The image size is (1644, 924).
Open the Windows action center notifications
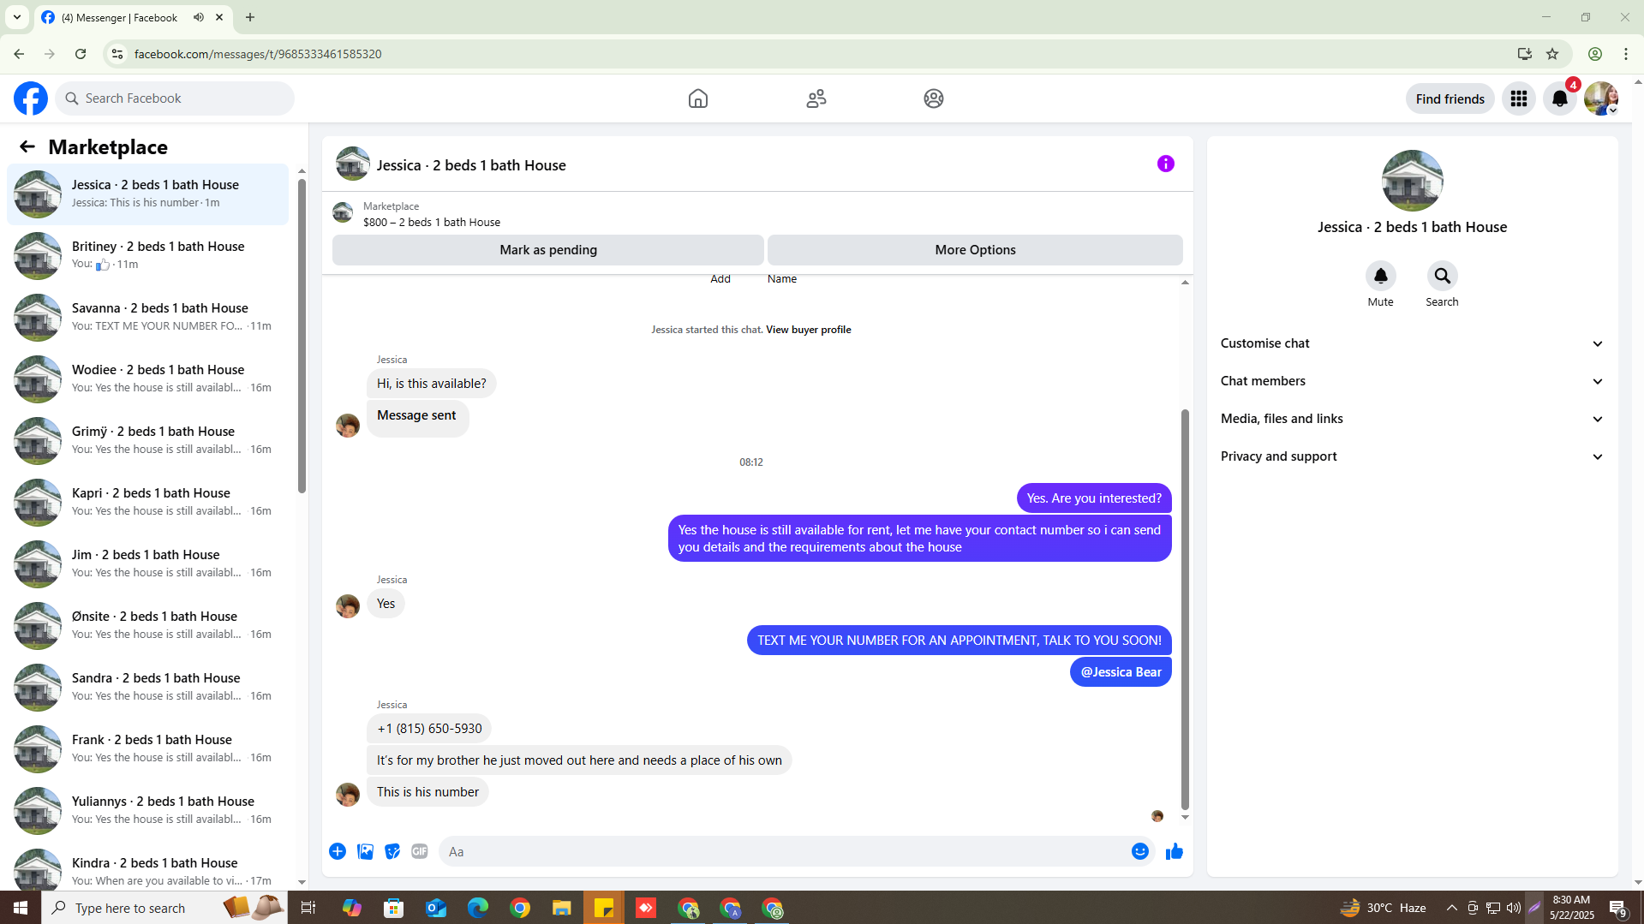click(x=1618, y=908)
